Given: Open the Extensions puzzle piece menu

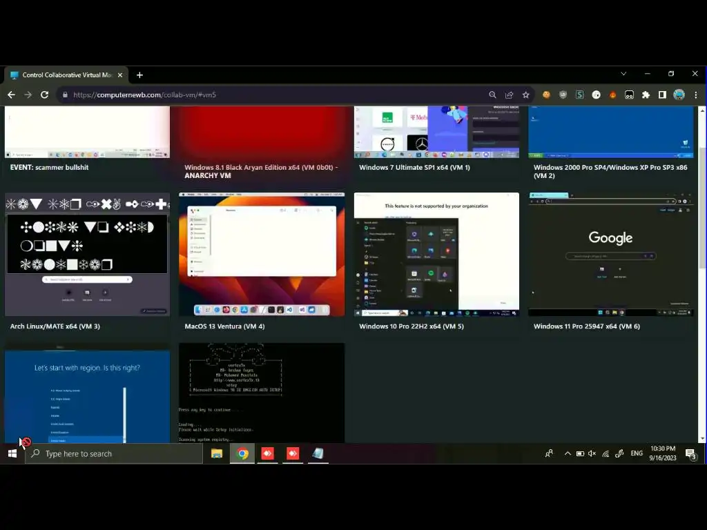Looking at the screenshot, I should 646,95.
